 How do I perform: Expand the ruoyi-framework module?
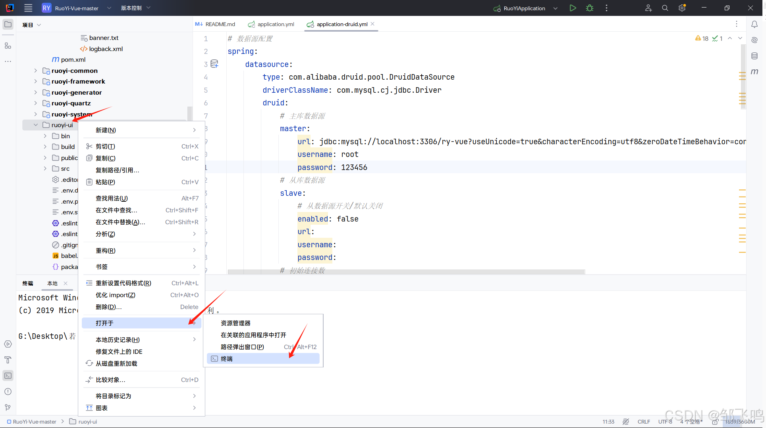coord(35,81)
